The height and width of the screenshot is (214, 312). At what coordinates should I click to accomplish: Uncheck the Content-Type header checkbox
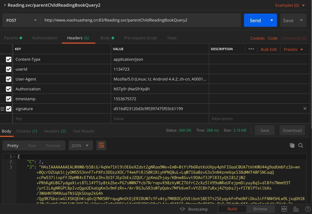(9, 59)
